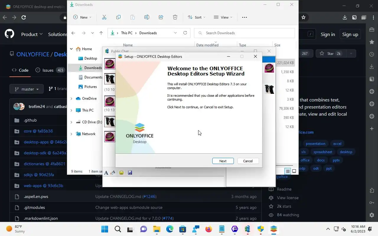
Task: Sort files by Date modified column
Action: (x=207, y=45)
